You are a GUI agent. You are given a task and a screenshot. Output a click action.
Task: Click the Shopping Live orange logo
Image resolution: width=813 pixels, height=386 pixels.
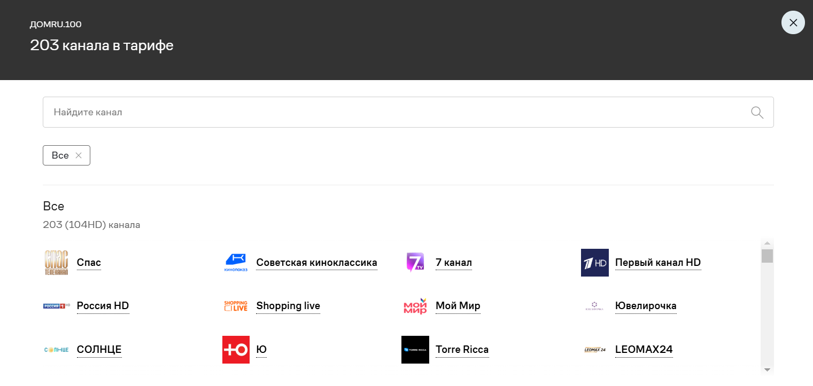[x=236, y=306]
